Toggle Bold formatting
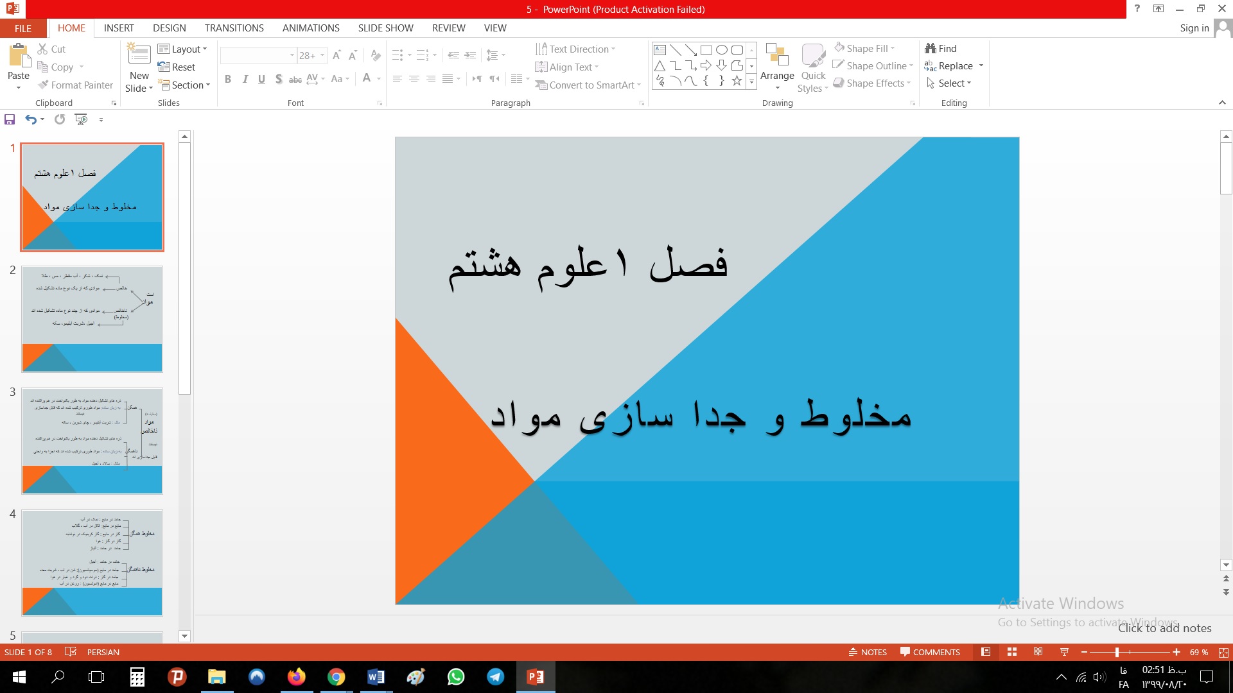1233x693 pixels. click(227, 79)
